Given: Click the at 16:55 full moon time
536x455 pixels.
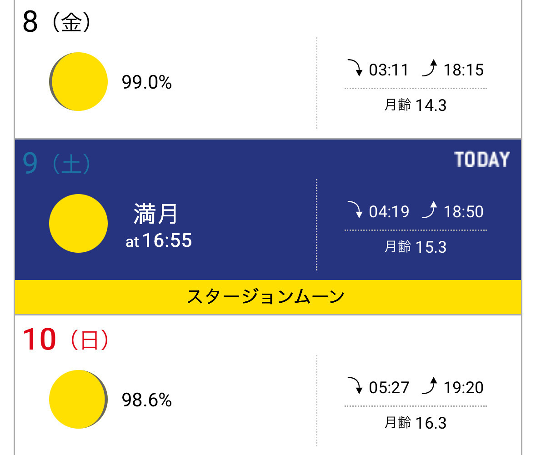Looking at the screenshot, I should point(159,240).
